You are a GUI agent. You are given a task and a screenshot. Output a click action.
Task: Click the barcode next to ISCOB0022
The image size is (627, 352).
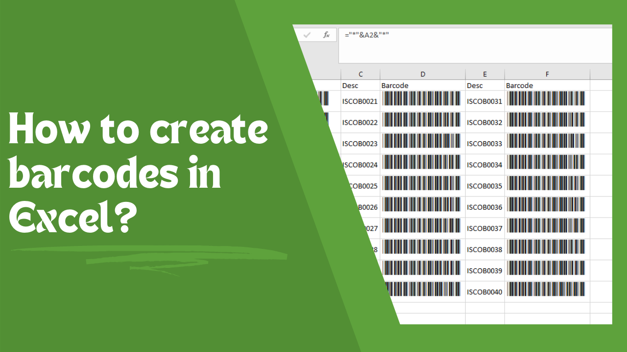[422, 120]
